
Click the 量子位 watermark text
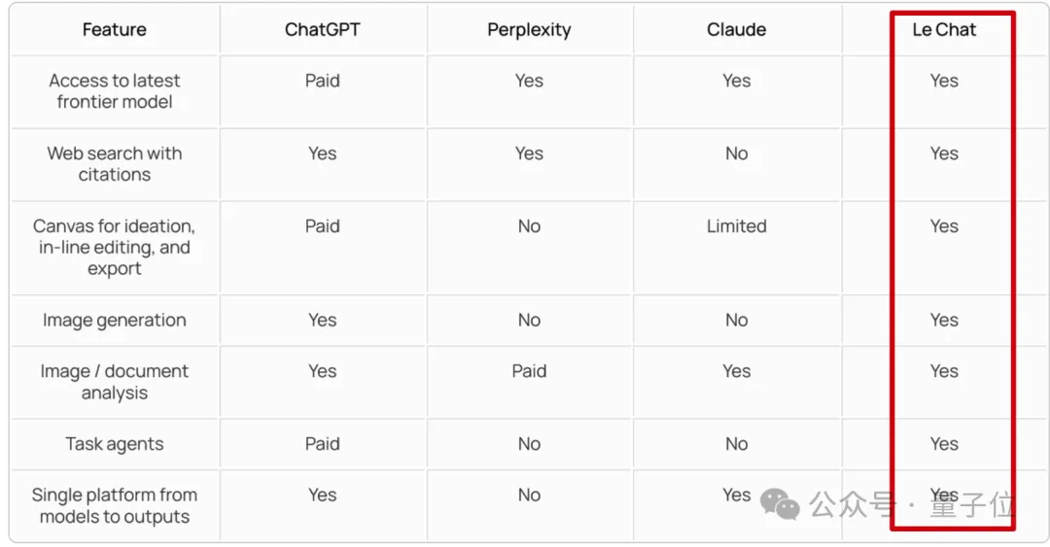(x=971, y=505)
